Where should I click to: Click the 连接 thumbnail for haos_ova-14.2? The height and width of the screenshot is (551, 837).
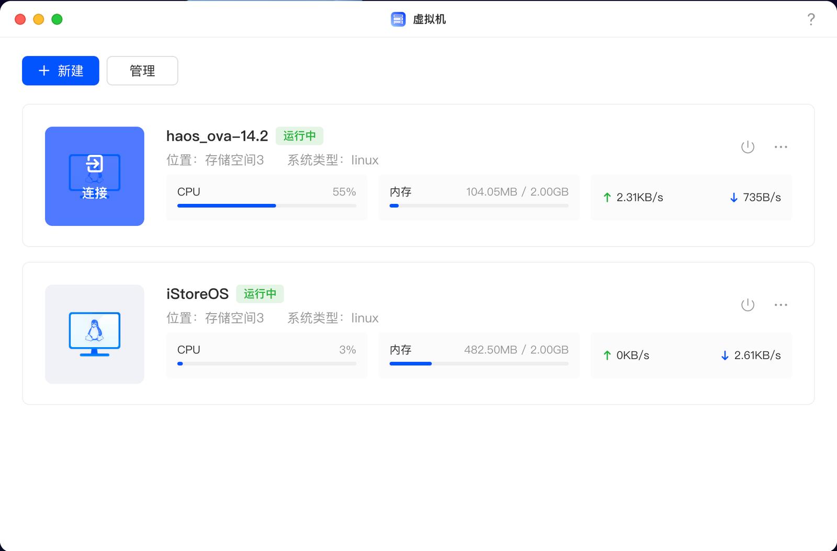pos(95,176)
